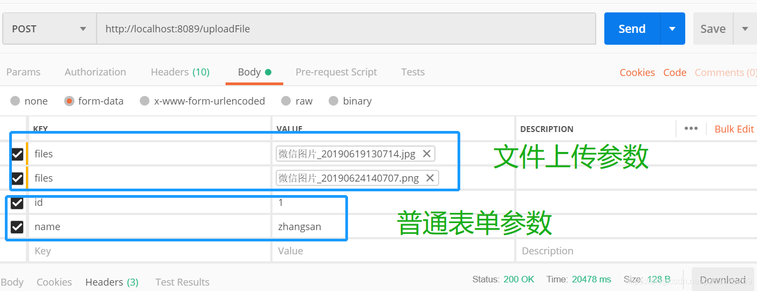757x291 pixels.
Task: Expand the Save button arrow menu
Action: click(745, 29)
